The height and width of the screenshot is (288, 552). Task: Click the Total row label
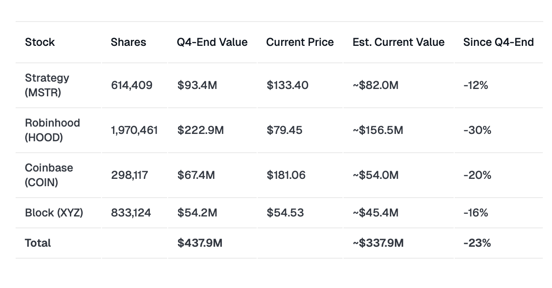pyautogui.click(x=38, y=243)
